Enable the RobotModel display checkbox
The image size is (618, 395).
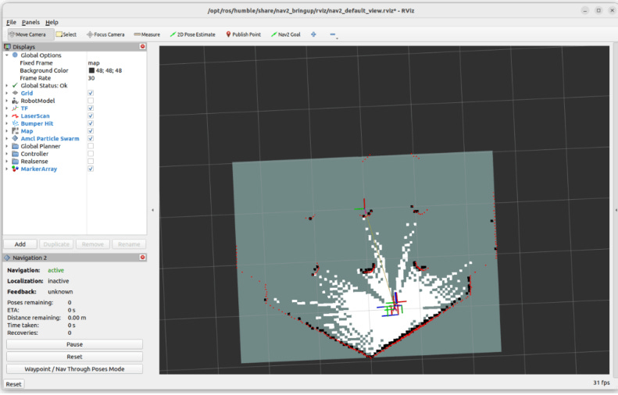[x=91, y=101]
